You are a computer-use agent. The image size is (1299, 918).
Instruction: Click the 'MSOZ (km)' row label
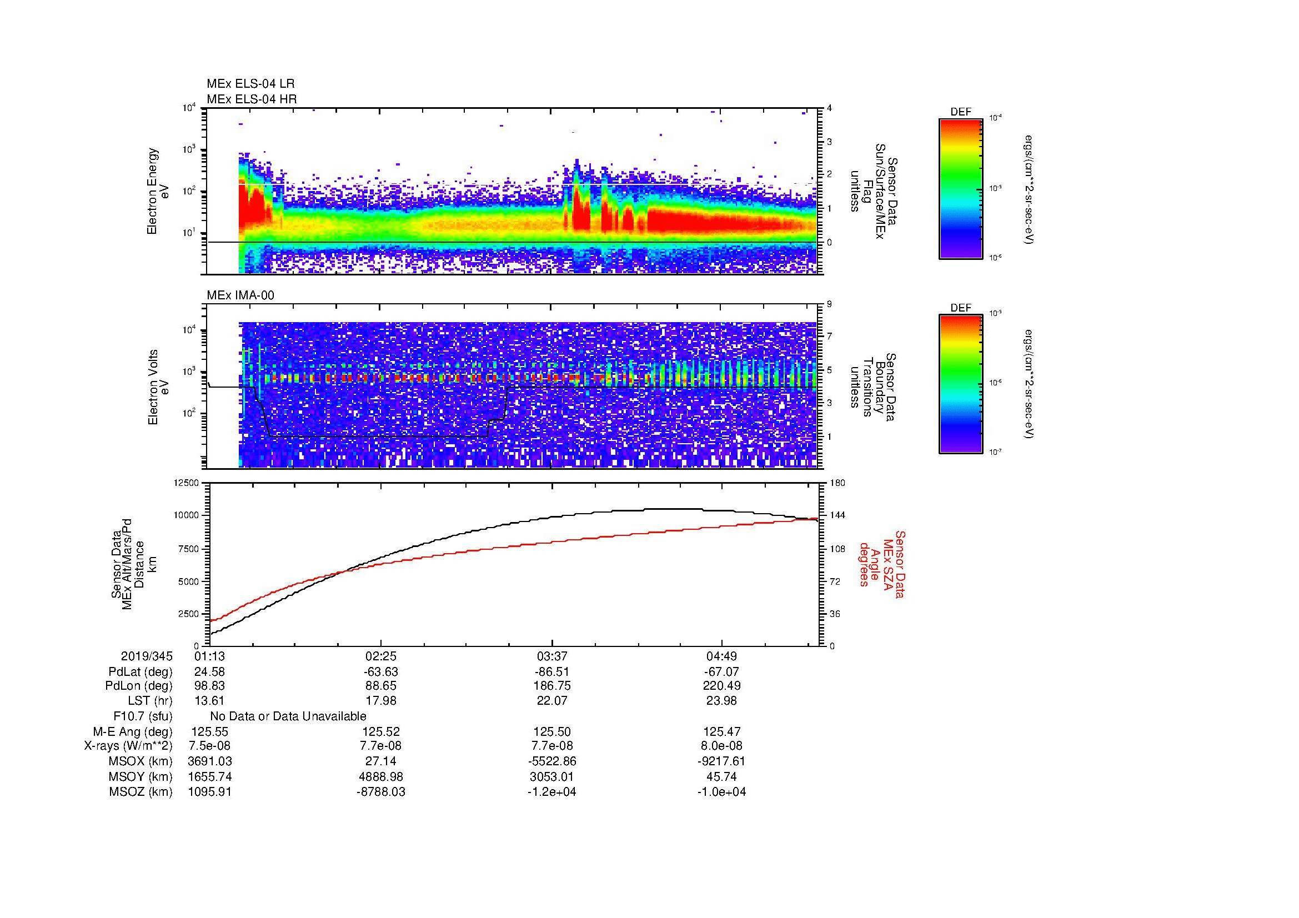tap(141, 792)
